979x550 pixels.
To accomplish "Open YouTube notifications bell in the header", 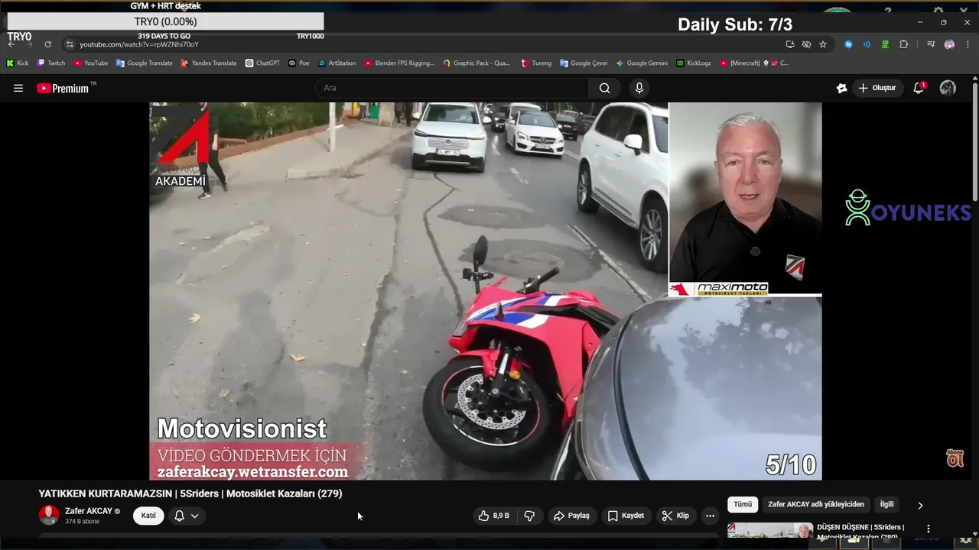I will click(919, 88).
